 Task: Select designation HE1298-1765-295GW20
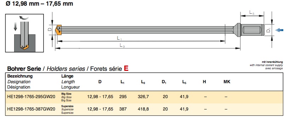click(31, 97)
